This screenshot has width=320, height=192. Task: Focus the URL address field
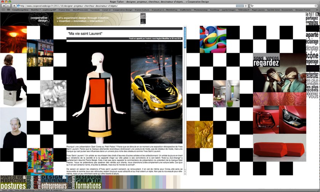(x=128, y=6)
